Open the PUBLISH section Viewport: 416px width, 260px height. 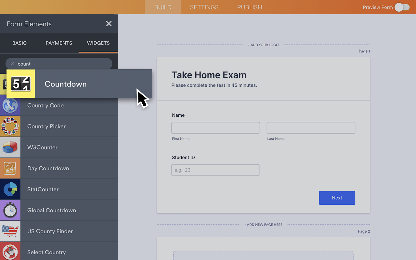click(x=249, y=7)
